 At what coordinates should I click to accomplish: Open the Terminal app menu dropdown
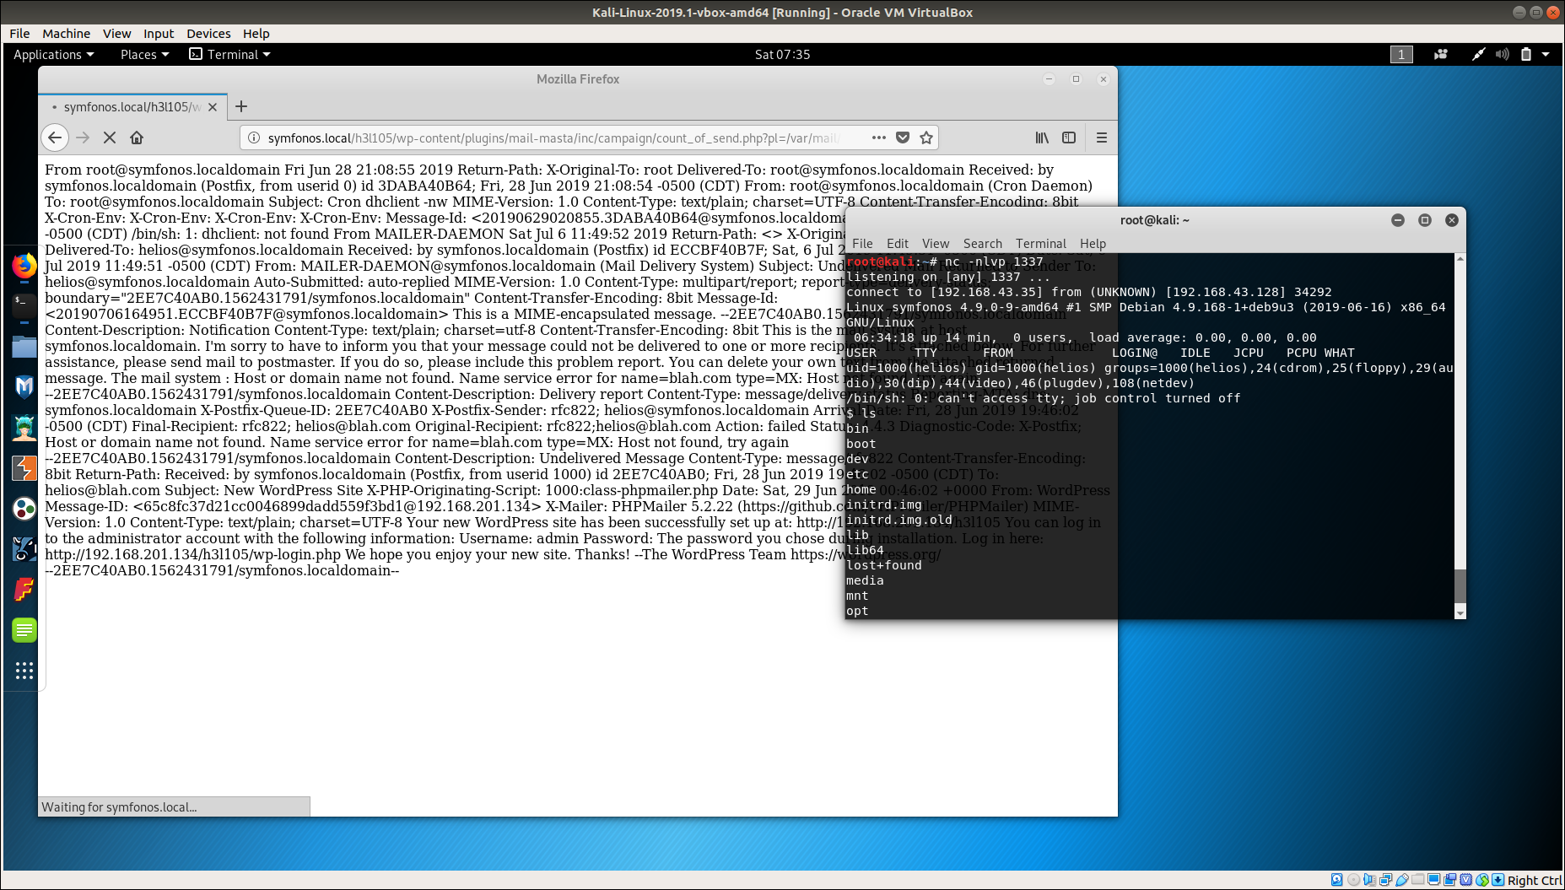[x=229, y=54]
